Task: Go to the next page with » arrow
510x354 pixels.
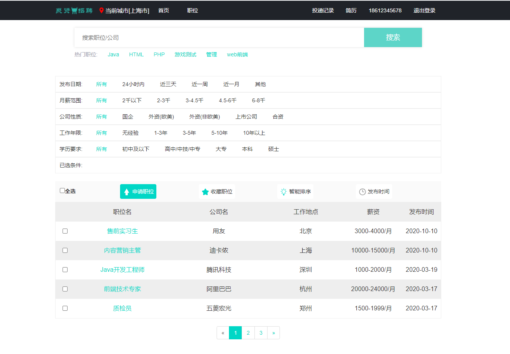Action: (x=273, y=333)
